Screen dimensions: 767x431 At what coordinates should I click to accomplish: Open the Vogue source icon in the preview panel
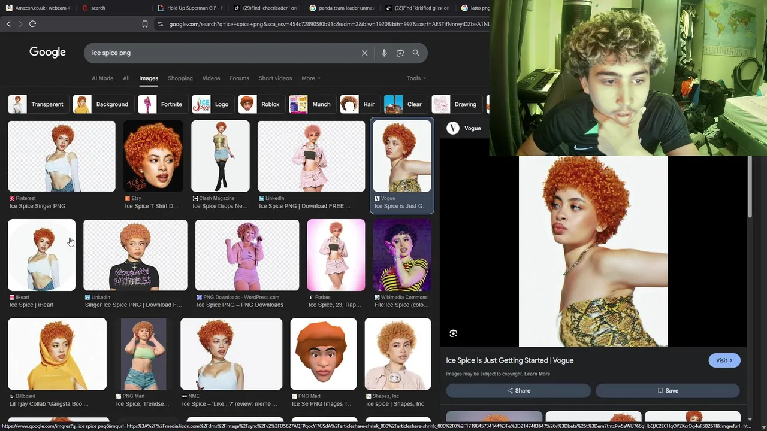453,128
